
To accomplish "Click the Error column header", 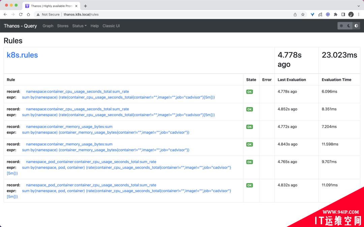I will [267, 79].
